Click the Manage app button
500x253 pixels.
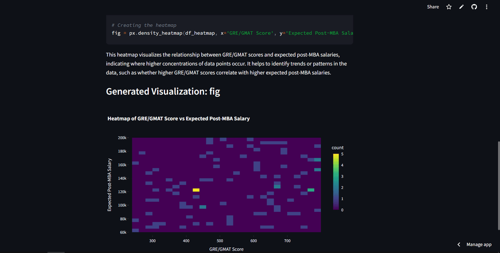(479, 245)
